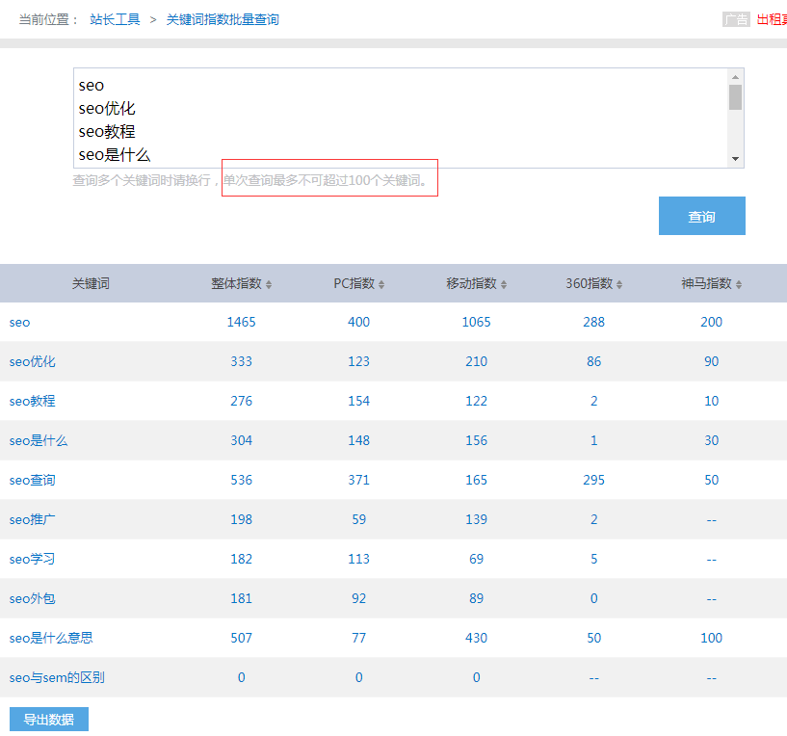Sort by 整体指数 column arrows
This screenshot has width=787, height=736.
[269, 284]
